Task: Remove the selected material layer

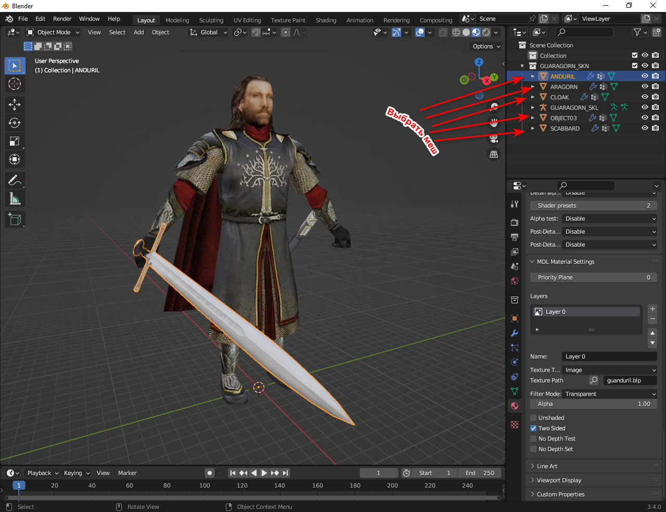Action: pos(652,319)
